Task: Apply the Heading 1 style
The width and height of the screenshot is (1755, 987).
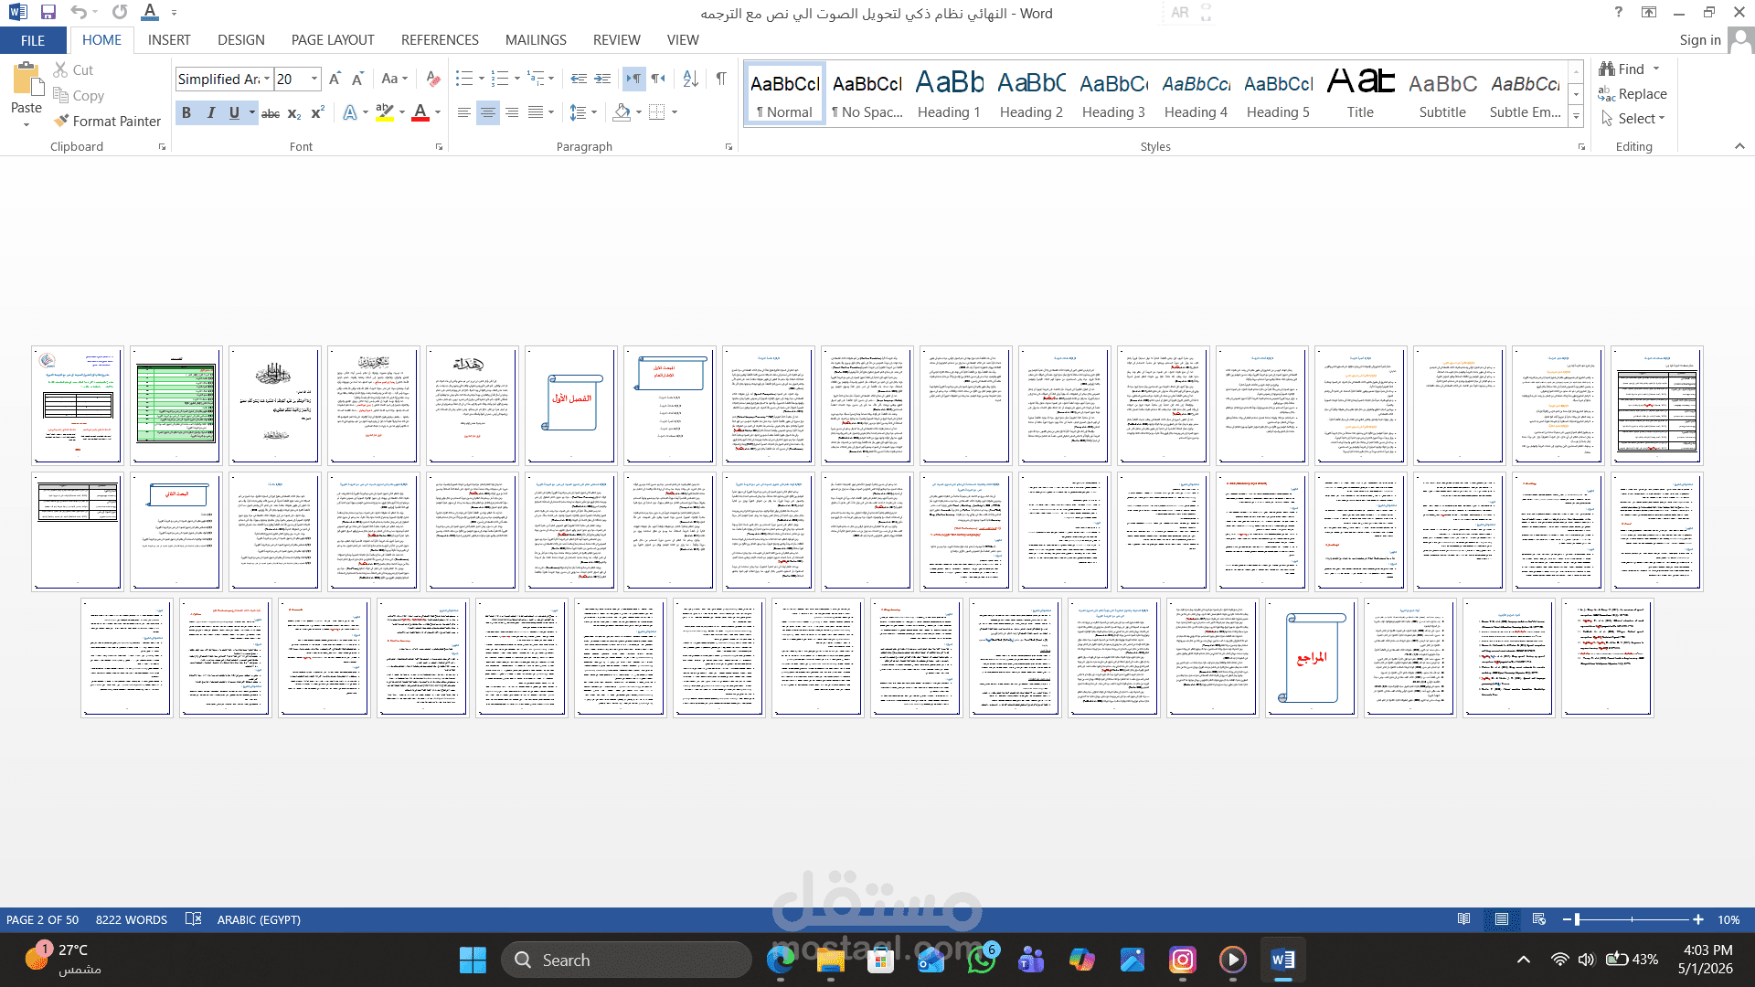Action: [949, 94]
